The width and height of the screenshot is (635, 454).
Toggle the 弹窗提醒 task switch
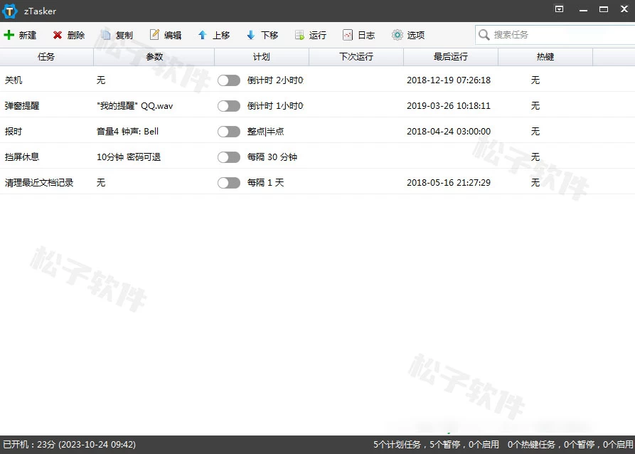229,106
